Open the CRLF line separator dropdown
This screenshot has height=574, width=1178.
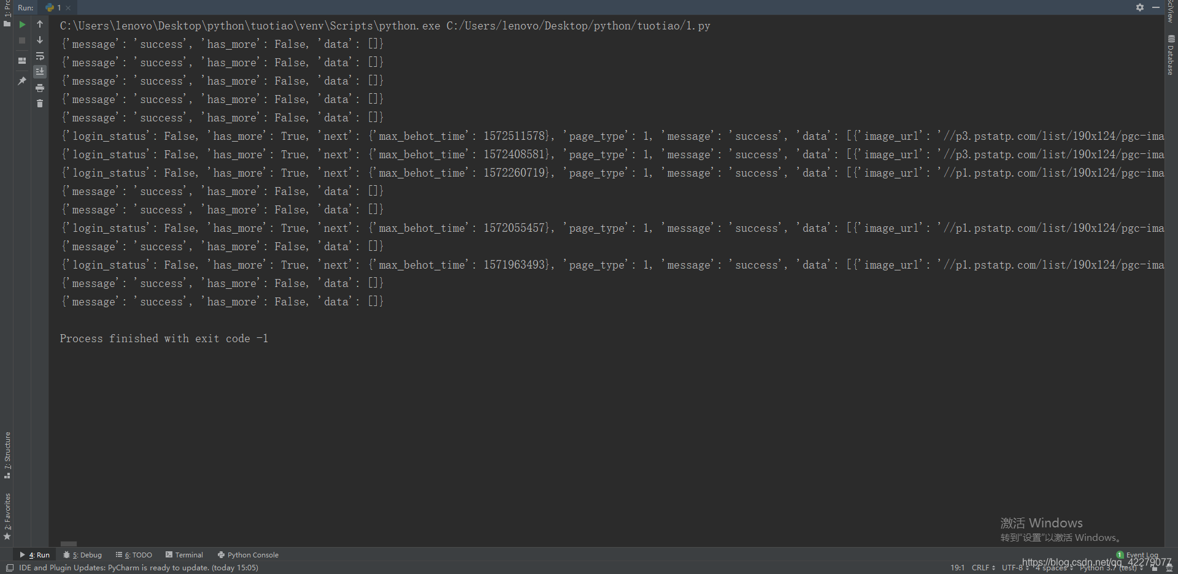tap(983, 568)
